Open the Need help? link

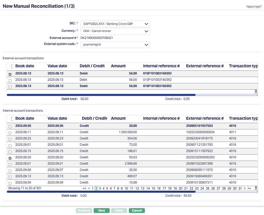click(253, 7)
